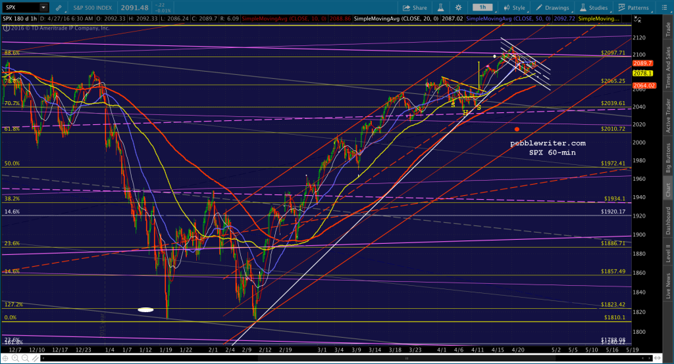Click the $1972.41 Fibonacci level label

pos(613,164)
